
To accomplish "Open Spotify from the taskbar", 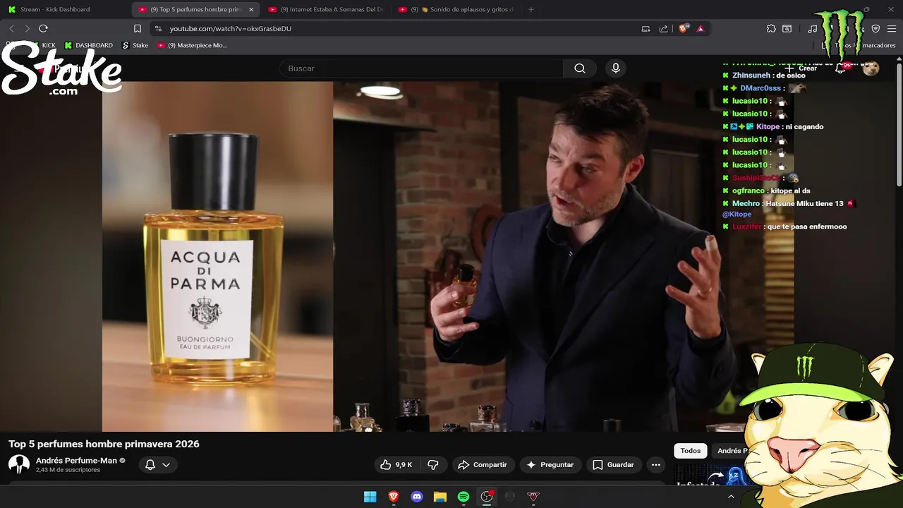I will [x=463, y=497].
